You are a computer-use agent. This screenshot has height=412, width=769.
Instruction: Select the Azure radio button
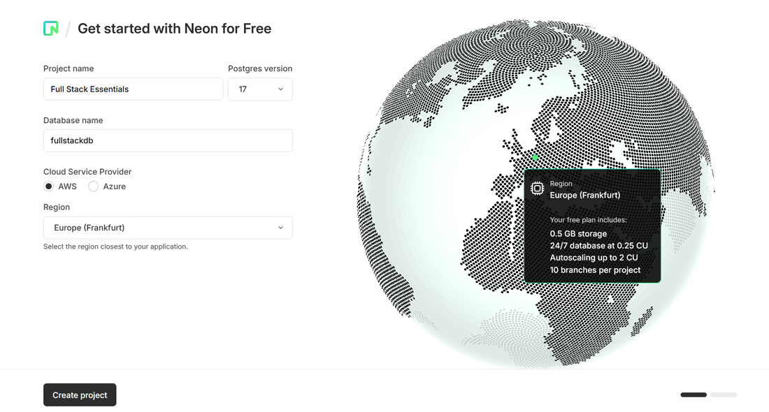pyautogui.click(x=93, y=186)
